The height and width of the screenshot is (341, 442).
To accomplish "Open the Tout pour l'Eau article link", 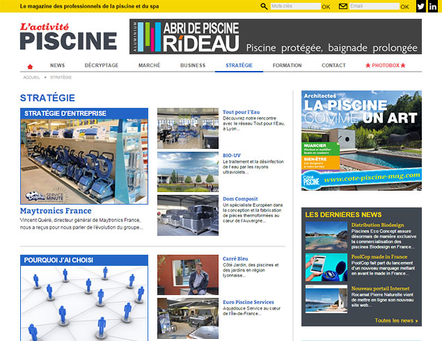I will coord(242,112).
